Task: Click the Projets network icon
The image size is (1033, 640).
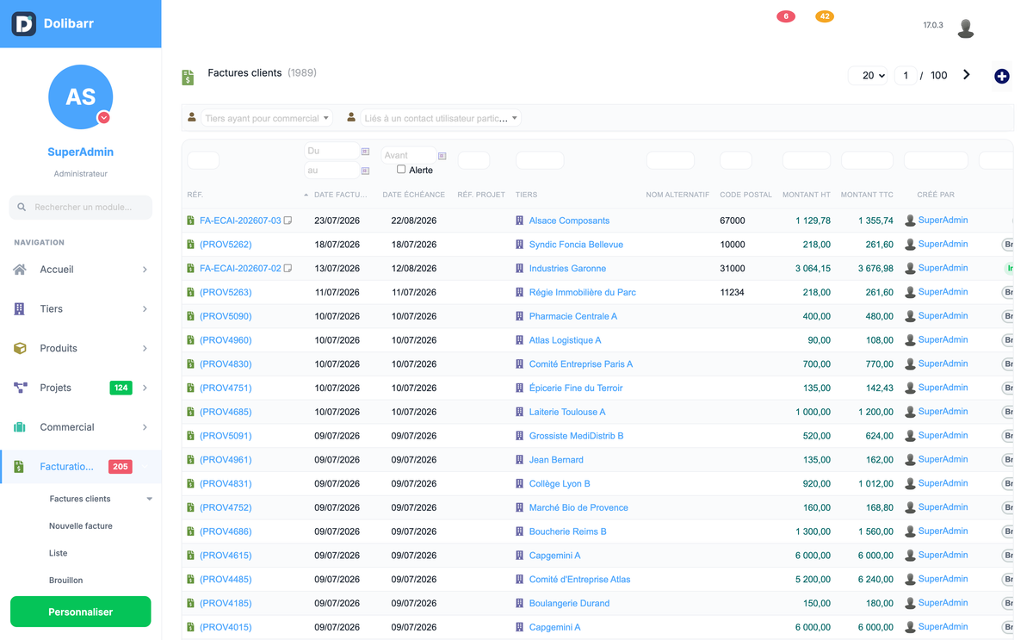Action: click(20, 388)
